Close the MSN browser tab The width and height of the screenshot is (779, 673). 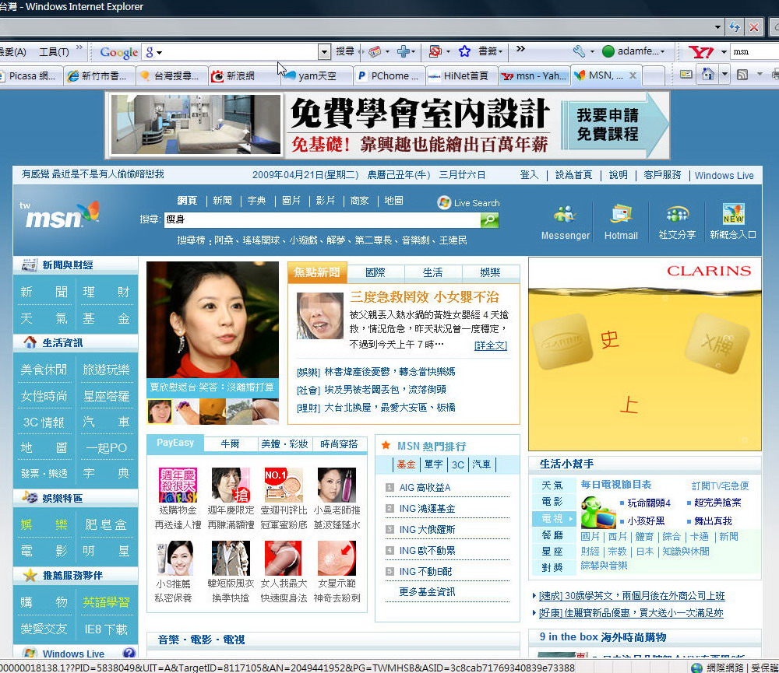[x=633, y=75]
